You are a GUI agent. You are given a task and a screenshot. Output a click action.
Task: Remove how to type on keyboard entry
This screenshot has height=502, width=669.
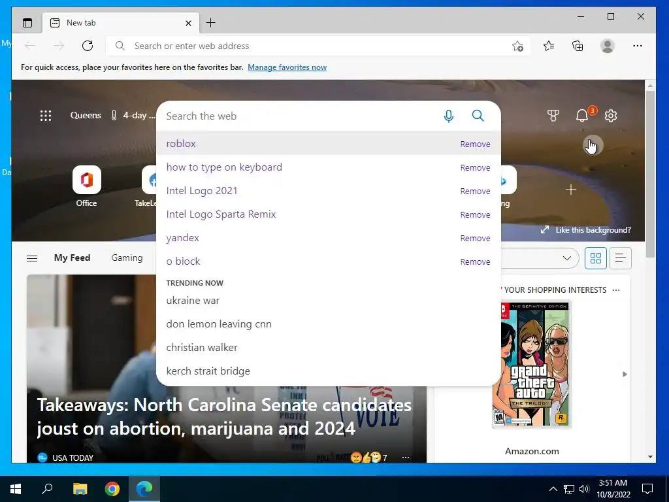click(x=475, y=168)
